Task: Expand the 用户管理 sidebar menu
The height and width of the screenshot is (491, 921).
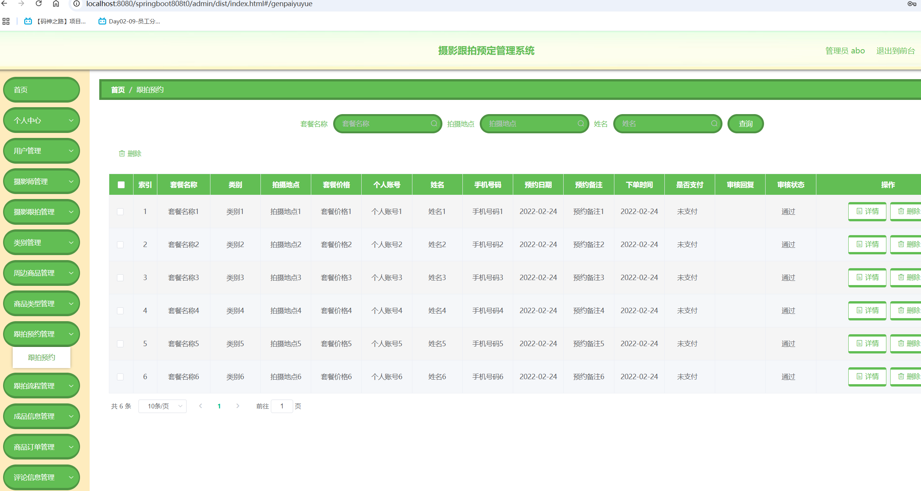Action: pos(42,151)
